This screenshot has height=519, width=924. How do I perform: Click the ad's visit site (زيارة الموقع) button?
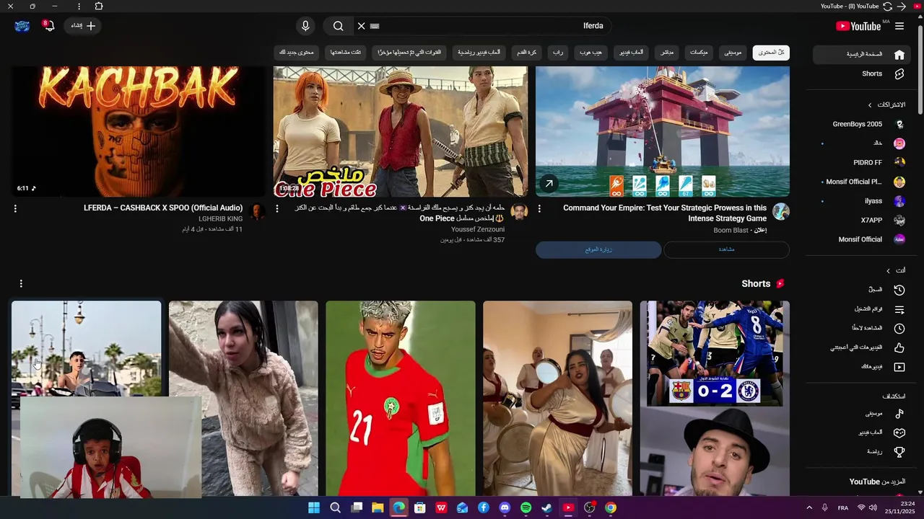point(598,249)
